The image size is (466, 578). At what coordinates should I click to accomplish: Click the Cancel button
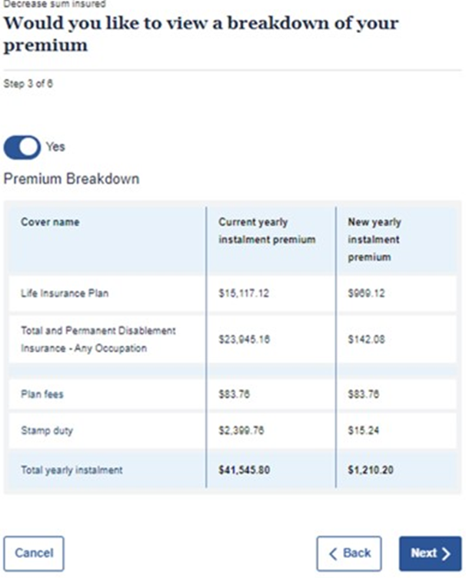point(34,553)
